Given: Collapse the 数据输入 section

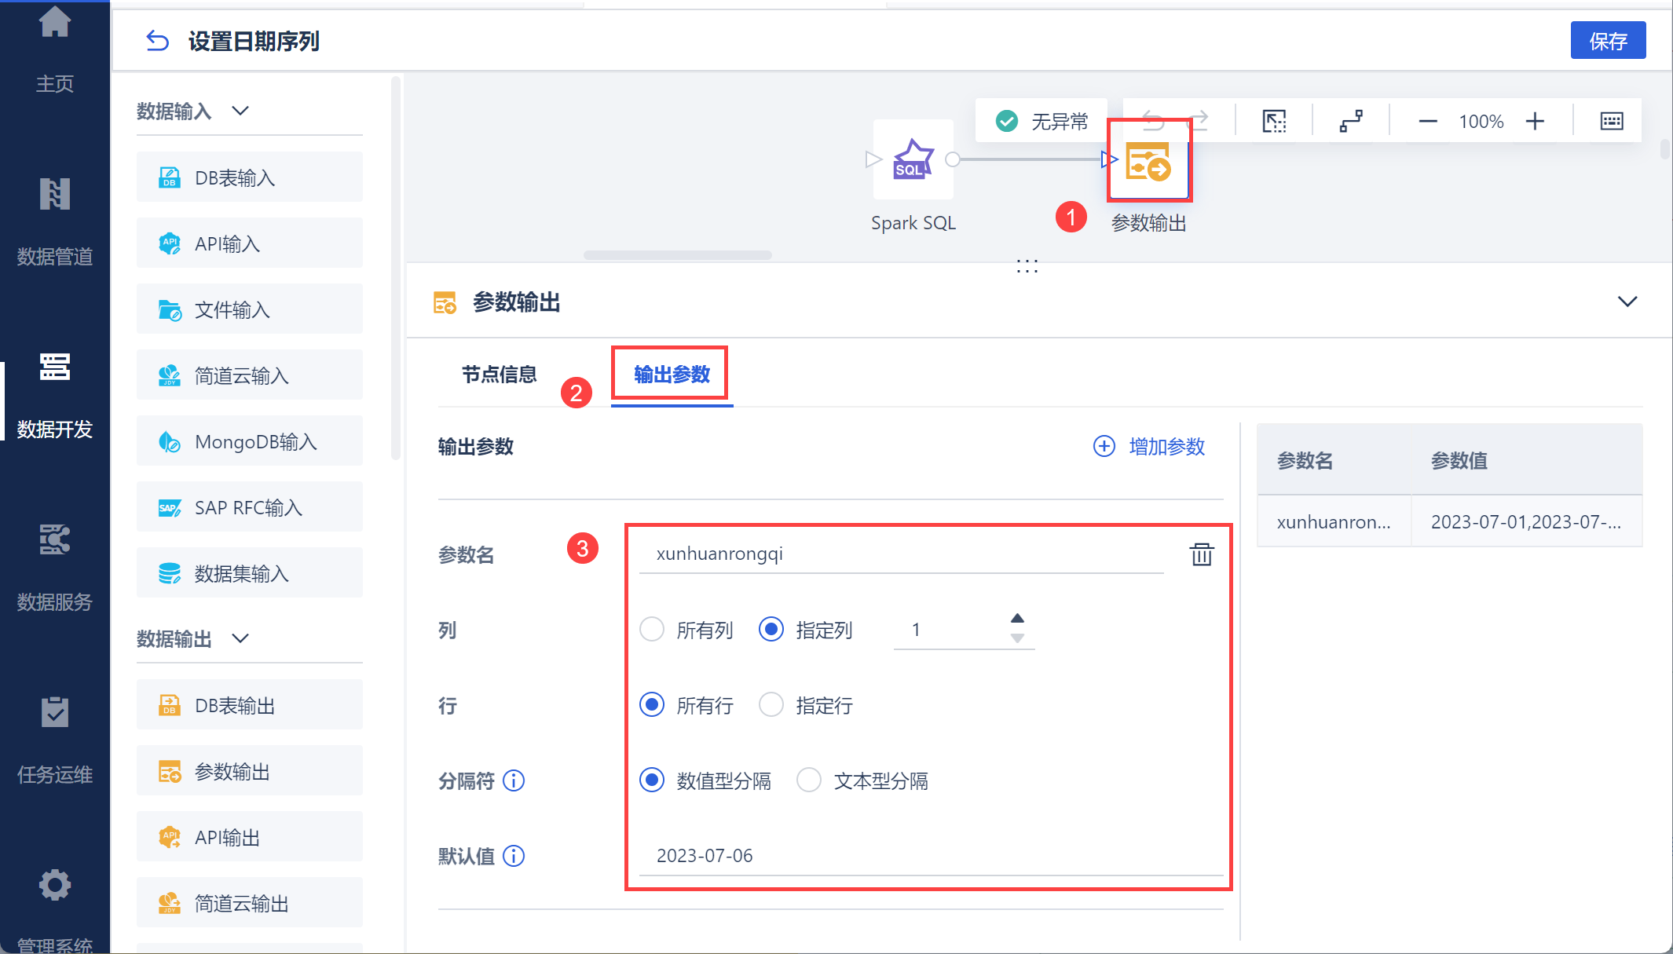Looking at the screenshot, I should click(x=240, y=111).
